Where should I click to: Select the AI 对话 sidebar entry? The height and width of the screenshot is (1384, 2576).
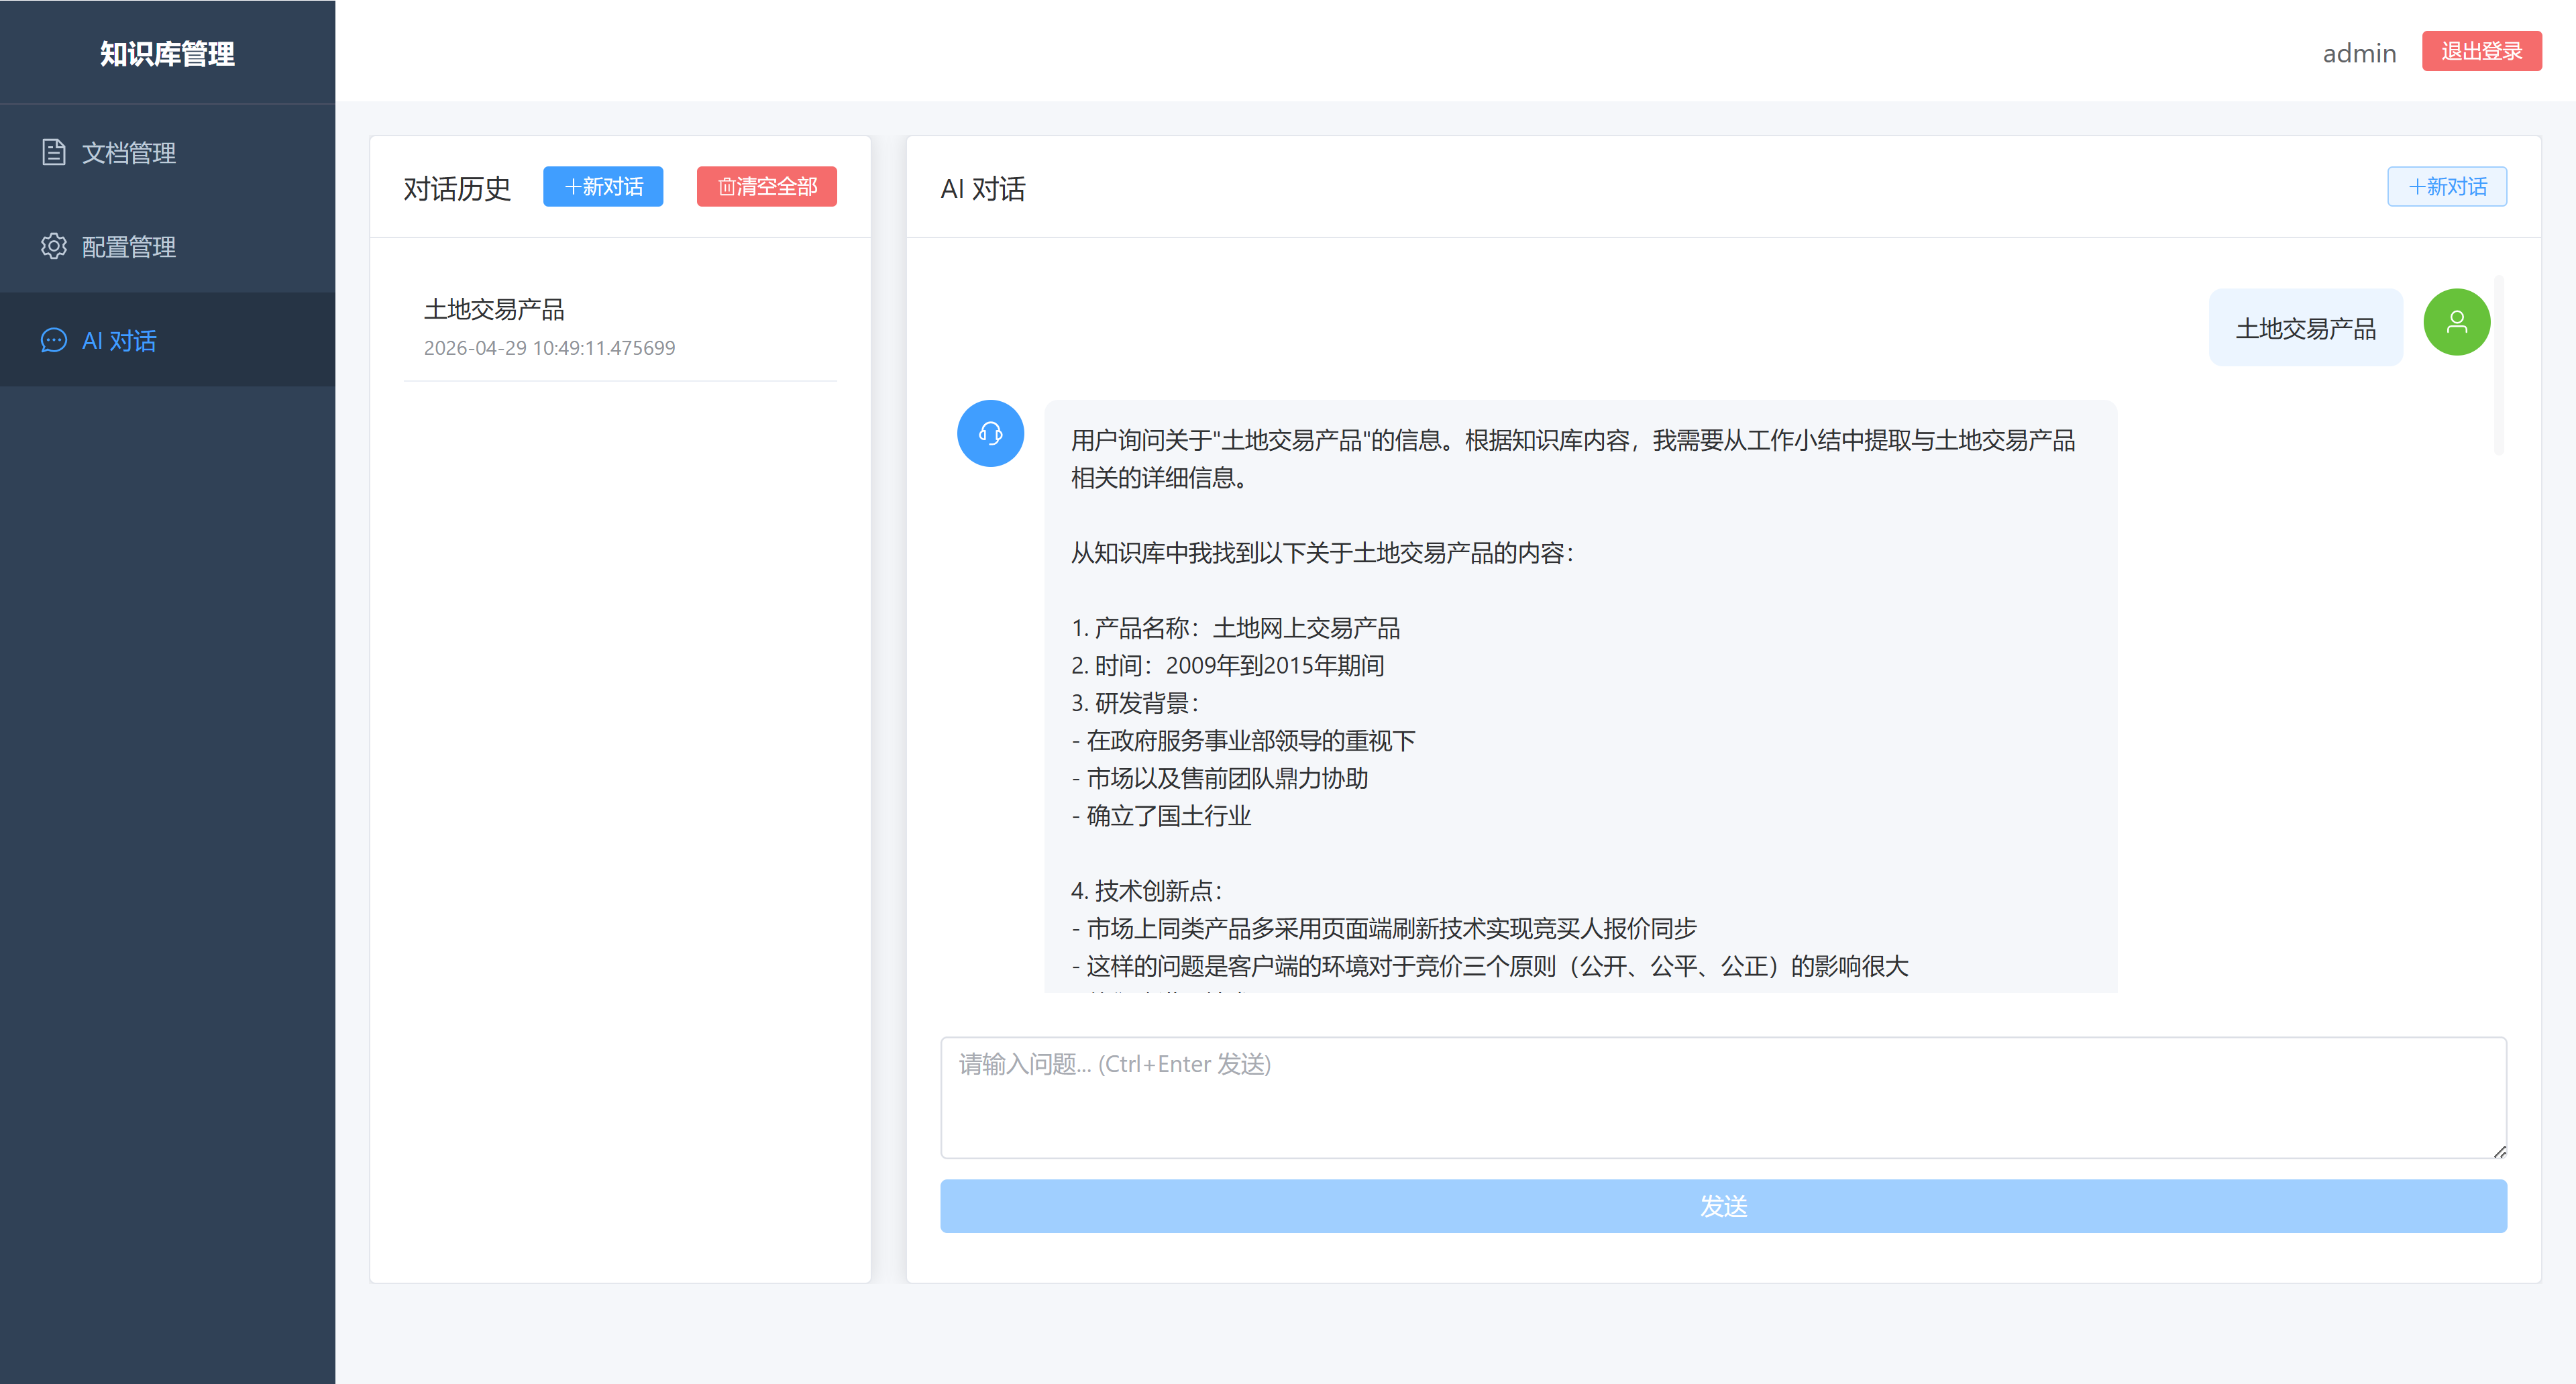[x=168, y=340]
